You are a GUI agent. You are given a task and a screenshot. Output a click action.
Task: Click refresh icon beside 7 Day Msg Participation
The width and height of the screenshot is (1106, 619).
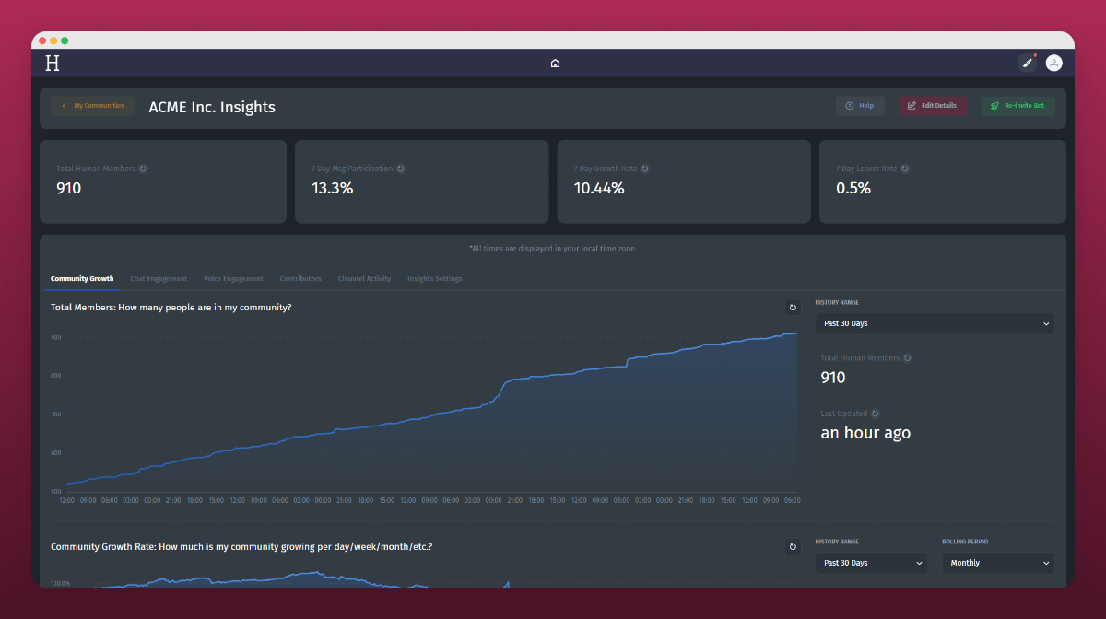click(400, 169)
